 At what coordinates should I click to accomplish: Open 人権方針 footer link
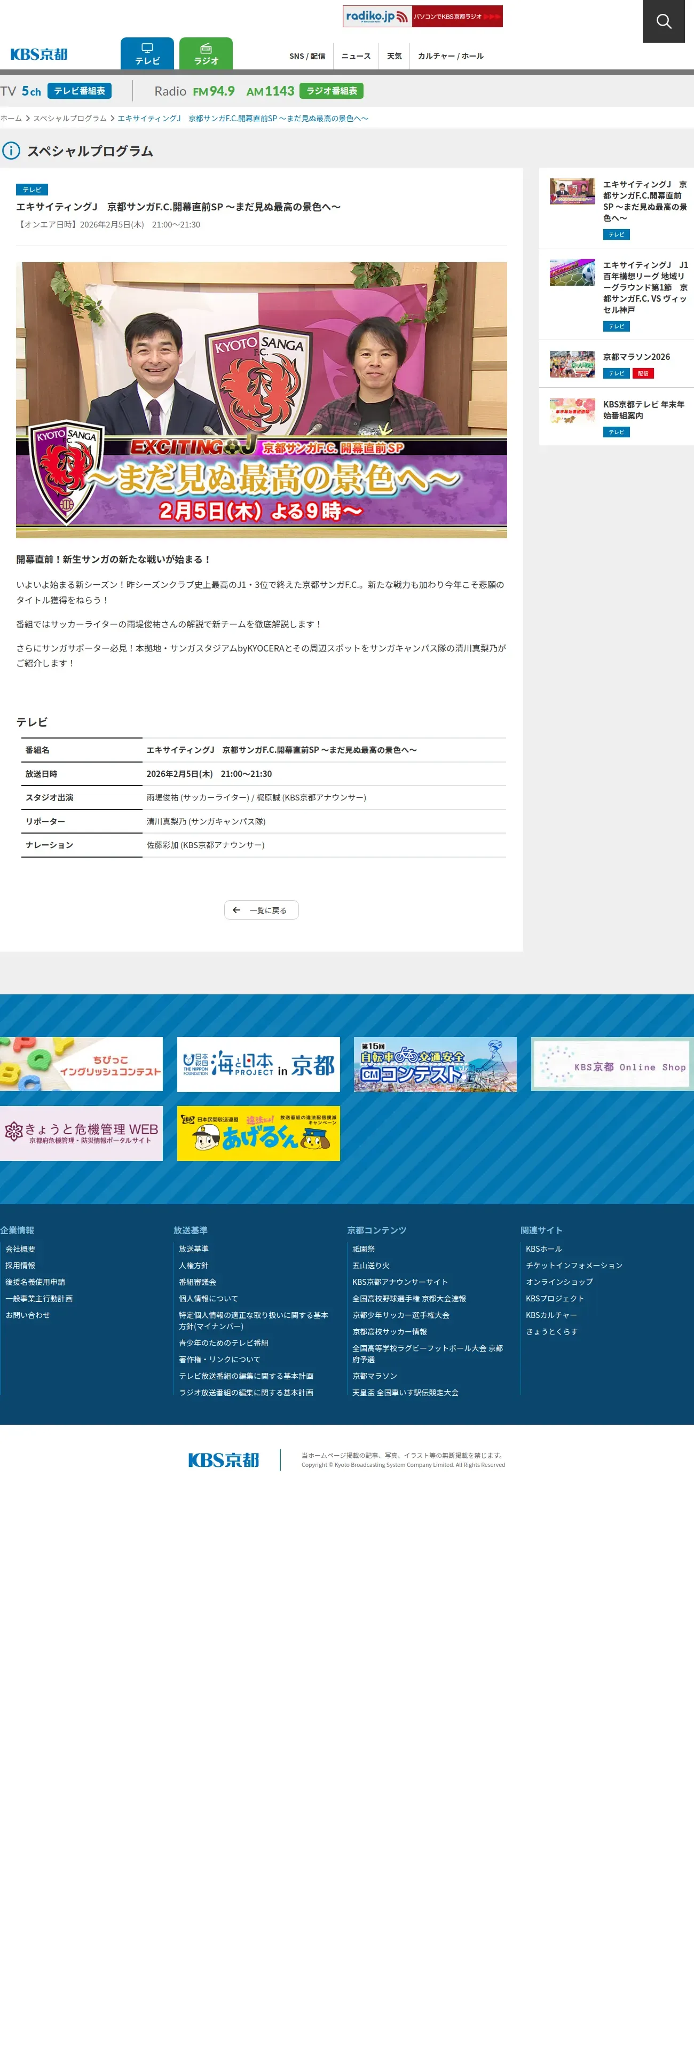193,1266
